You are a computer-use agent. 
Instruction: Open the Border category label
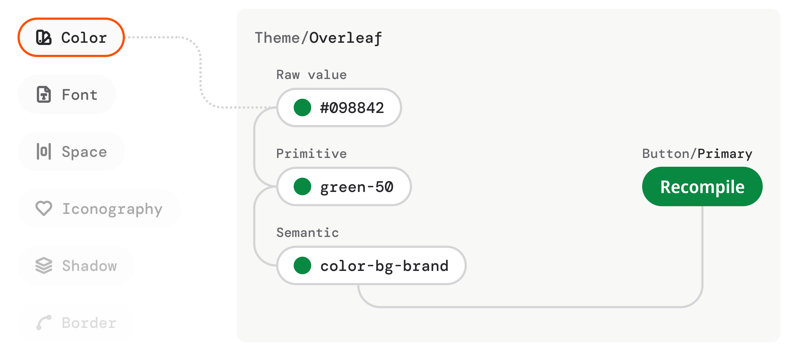89,323
